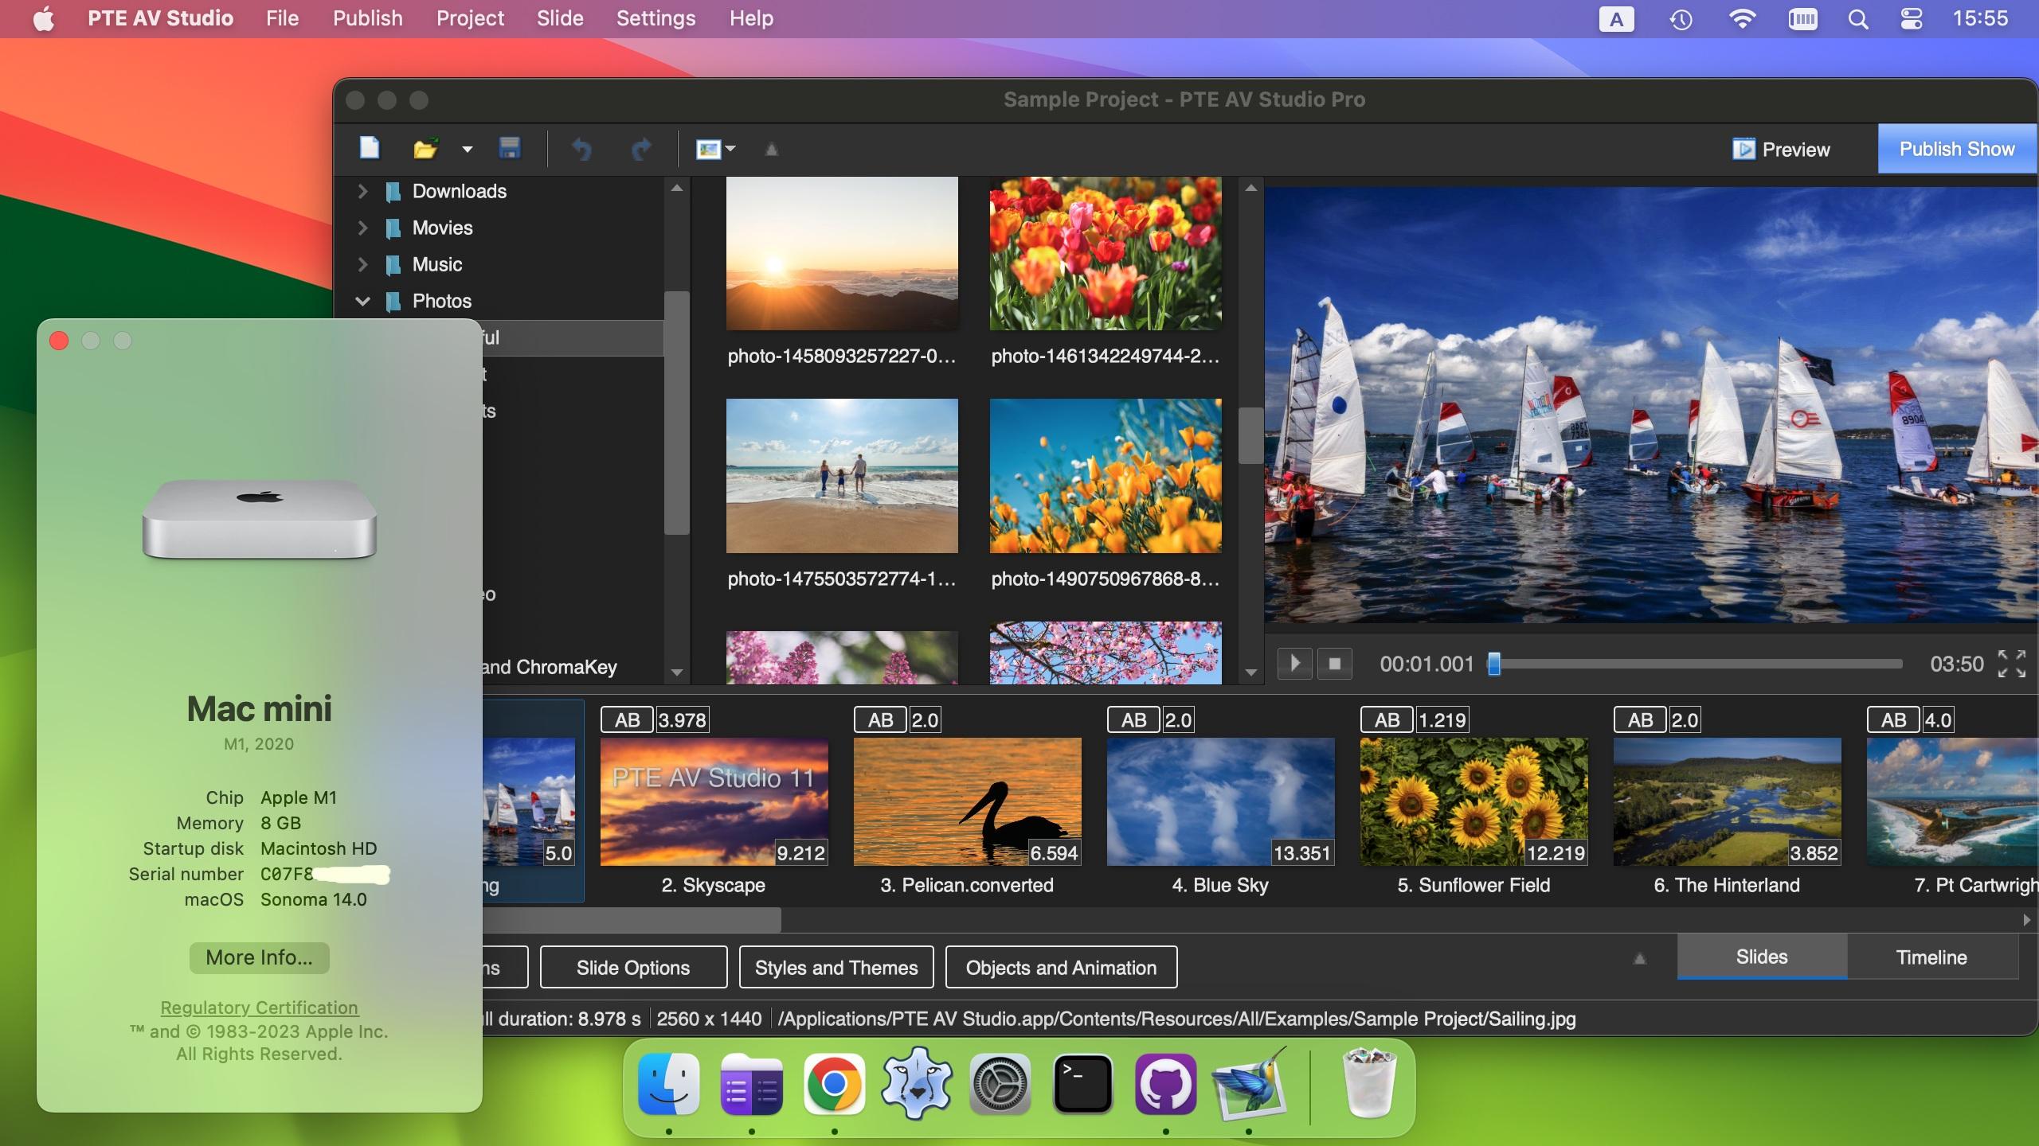This screenshot has height=1146, width=2039.
Task: Open GitHub Desktop from the Dock
Action: (1165, 1084)
